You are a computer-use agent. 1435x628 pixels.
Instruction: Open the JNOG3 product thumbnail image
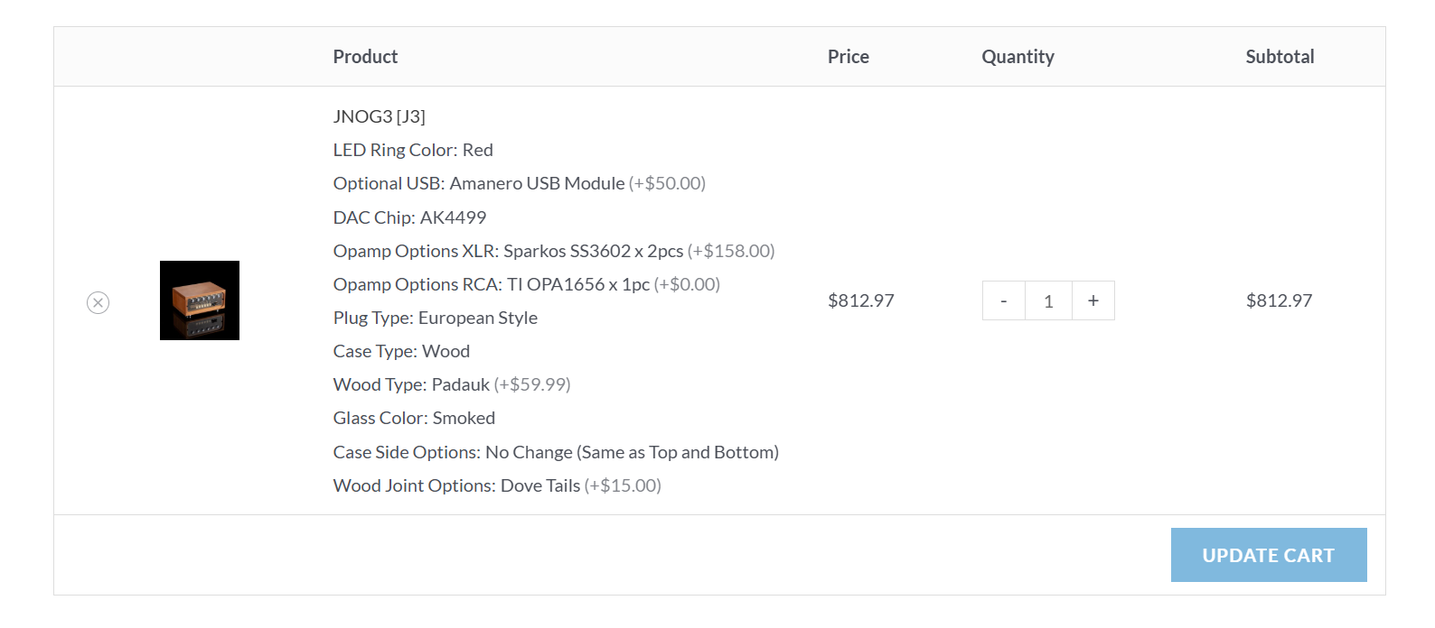coord(200,300)
